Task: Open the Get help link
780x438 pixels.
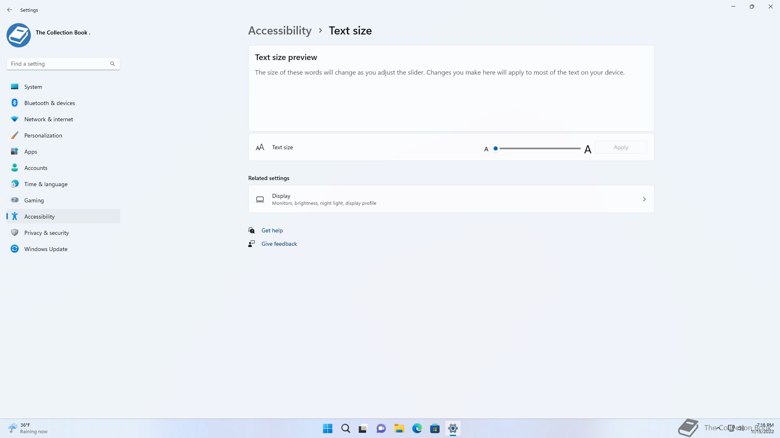Action: click(272, 230)
